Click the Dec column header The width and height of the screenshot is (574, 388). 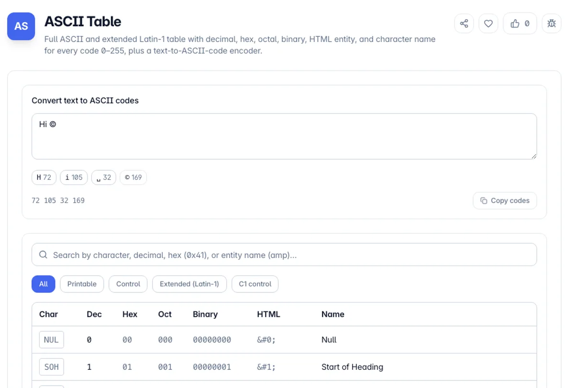point(94,314)
